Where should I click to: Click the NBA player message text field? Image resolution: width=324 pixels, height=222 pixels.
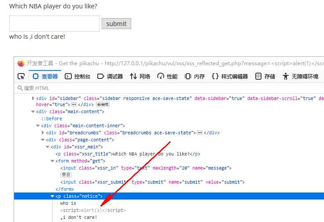coord(54,23)
